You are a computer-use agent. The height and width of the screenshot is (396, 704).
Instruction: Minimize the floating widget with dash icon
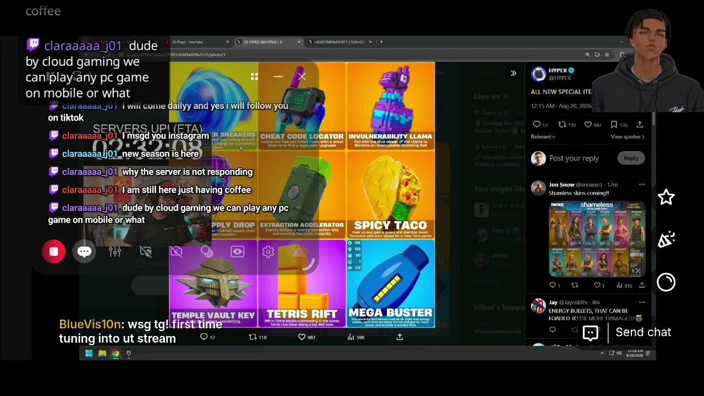pyautogui.click(x=278, y=77)
